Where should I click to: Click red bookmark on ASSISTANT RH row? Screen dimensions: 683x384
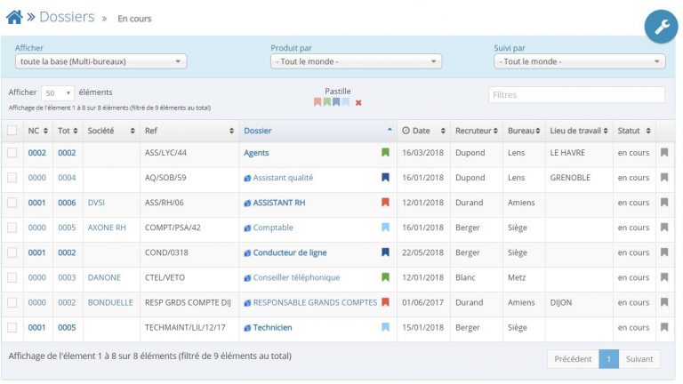click(x=385, y=203)
